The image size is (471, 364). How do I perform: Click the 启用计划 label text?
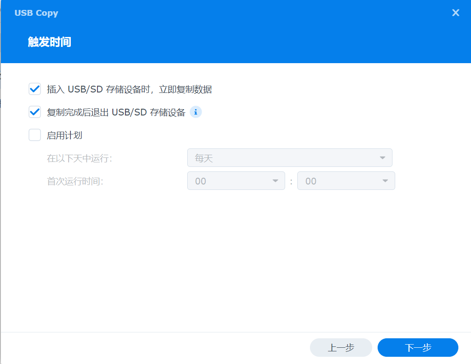point(65,135)
